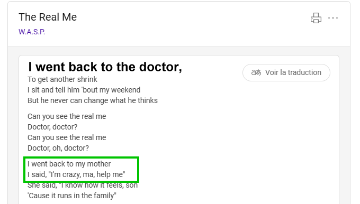Click the first Can you see the real me

click(x=67, y=116)
